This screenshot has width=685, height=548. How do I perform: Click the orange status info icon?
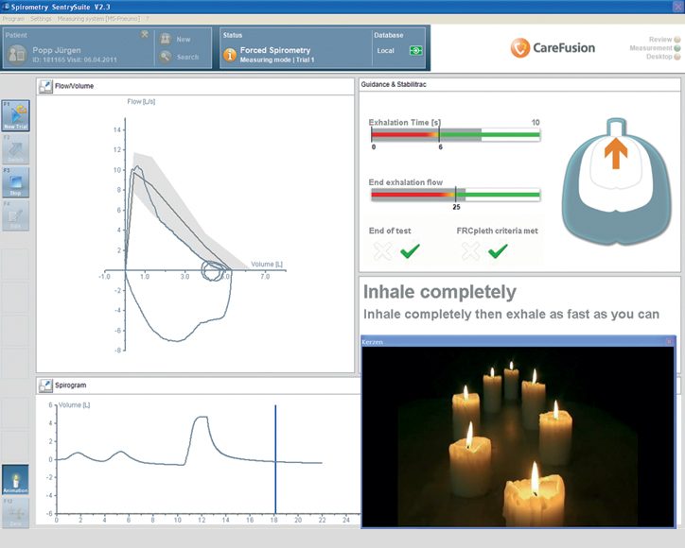tap(230, 55)
